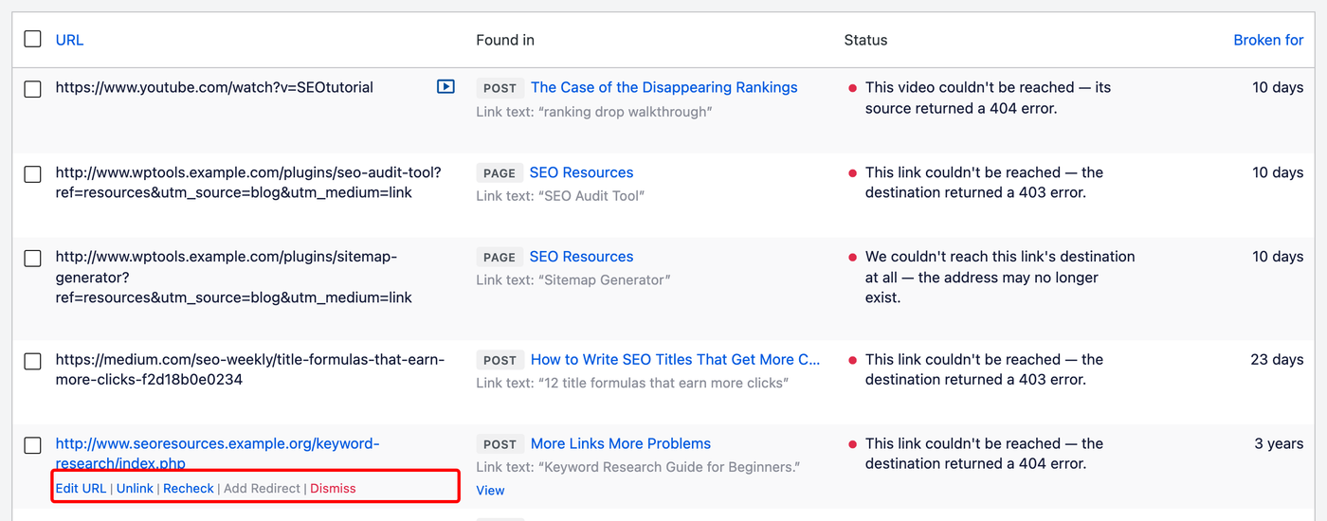Open the More Links More Problems post
This screenshot has height=521, width=1327.
coord(620,443)
